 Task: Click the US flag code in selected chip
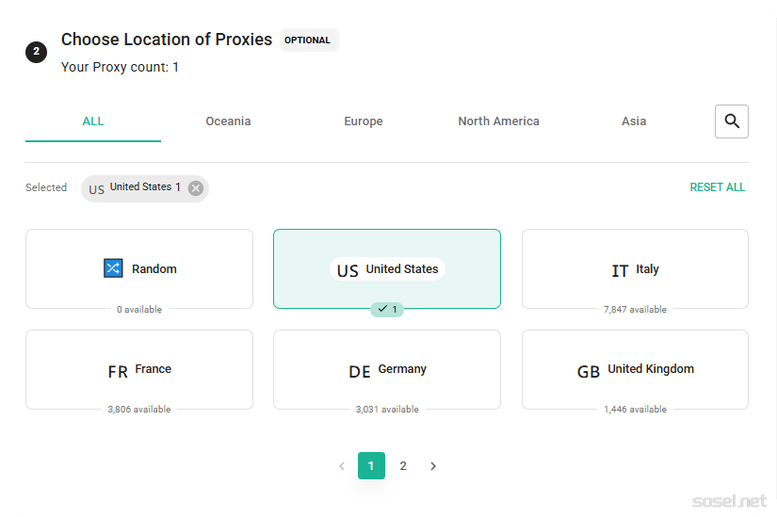pyautogui.click(x=96, y=188)
